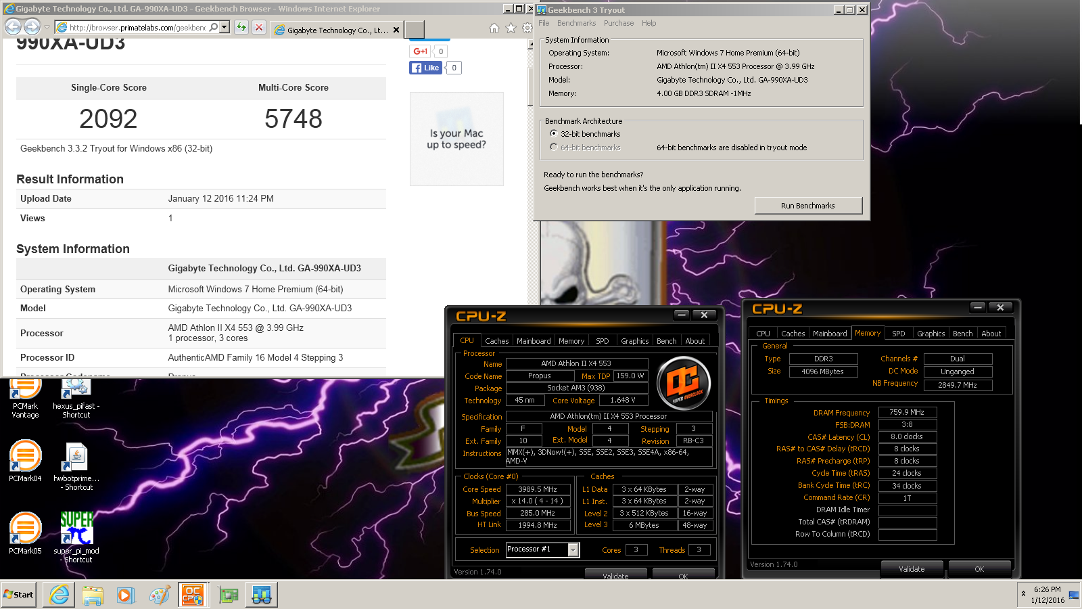Open the IE home page icon
The height and width of the screenshot is (609, 1082).
tap(494, 28)
